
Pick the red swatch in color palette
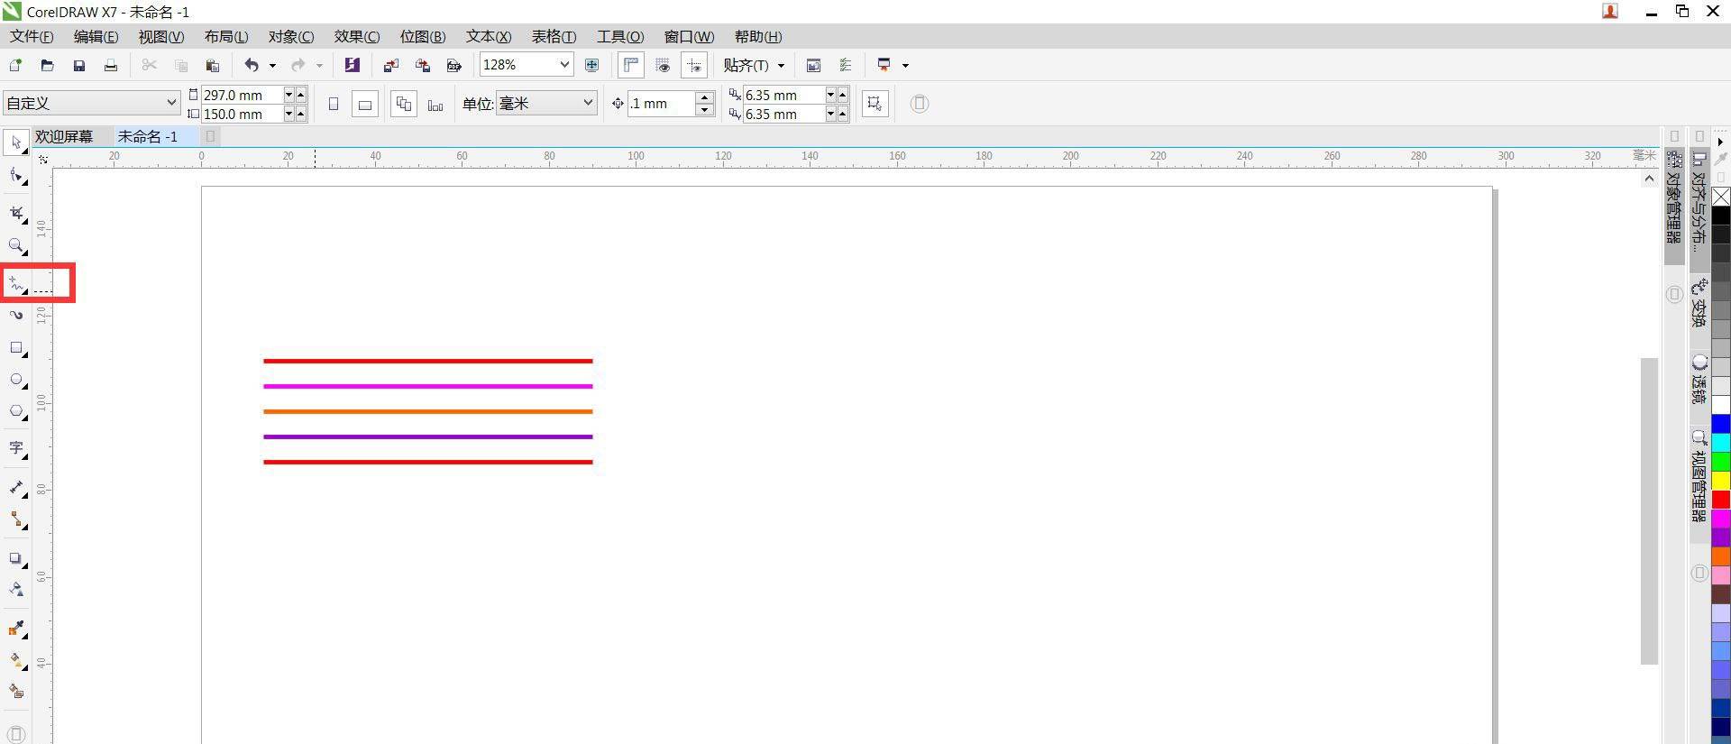1720,500
